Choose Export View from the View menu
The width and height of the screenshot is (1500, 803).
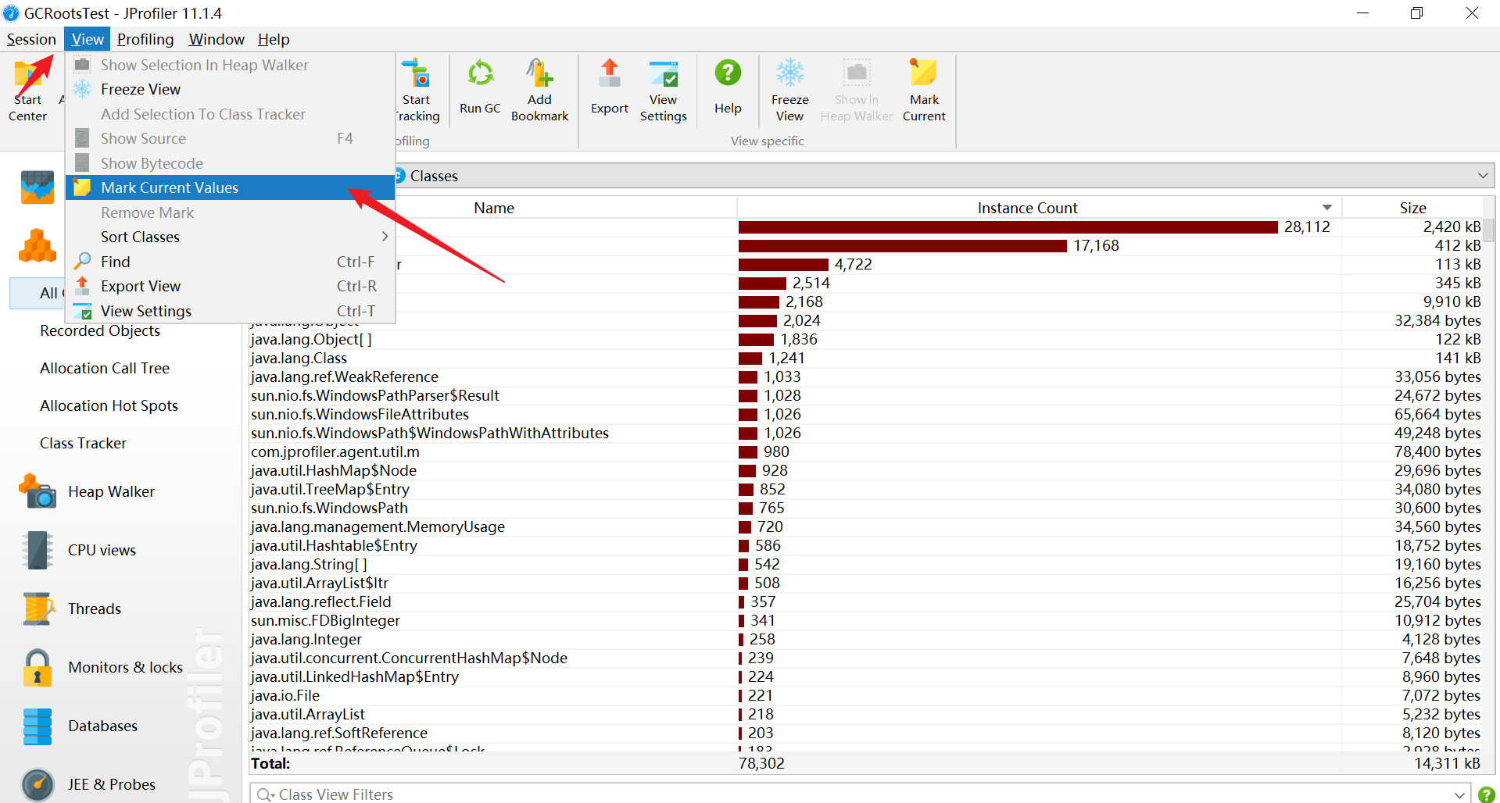pyautogui.click(x=141, y=287)
